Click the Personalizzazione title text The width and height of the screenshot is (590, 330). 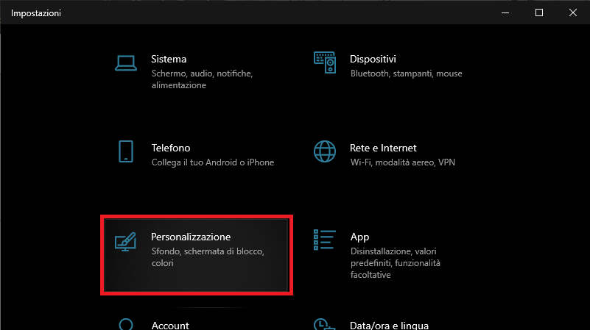[191, 237]
